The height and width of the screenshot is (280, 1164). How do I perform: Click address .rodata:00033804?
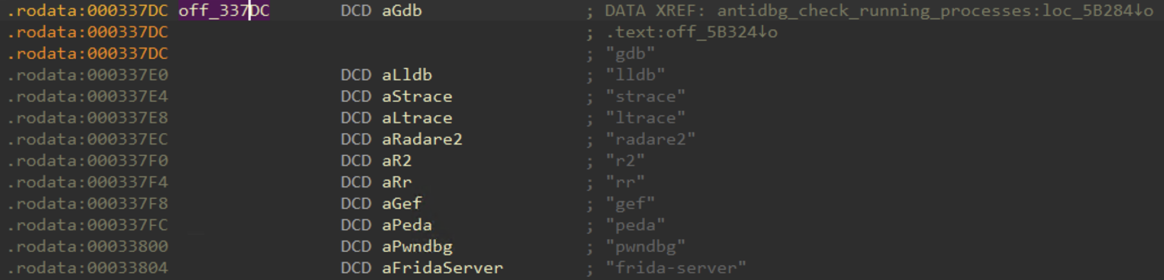tap(88, 268)
